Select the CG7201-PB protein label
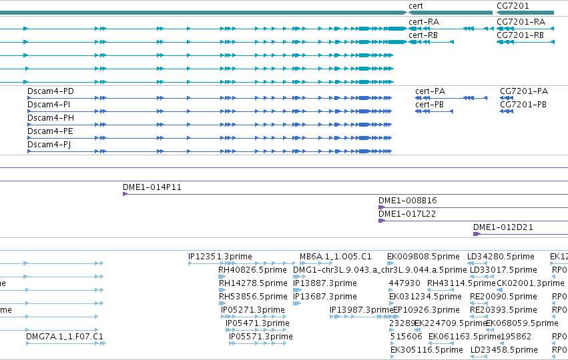 (x=523, y=105)
